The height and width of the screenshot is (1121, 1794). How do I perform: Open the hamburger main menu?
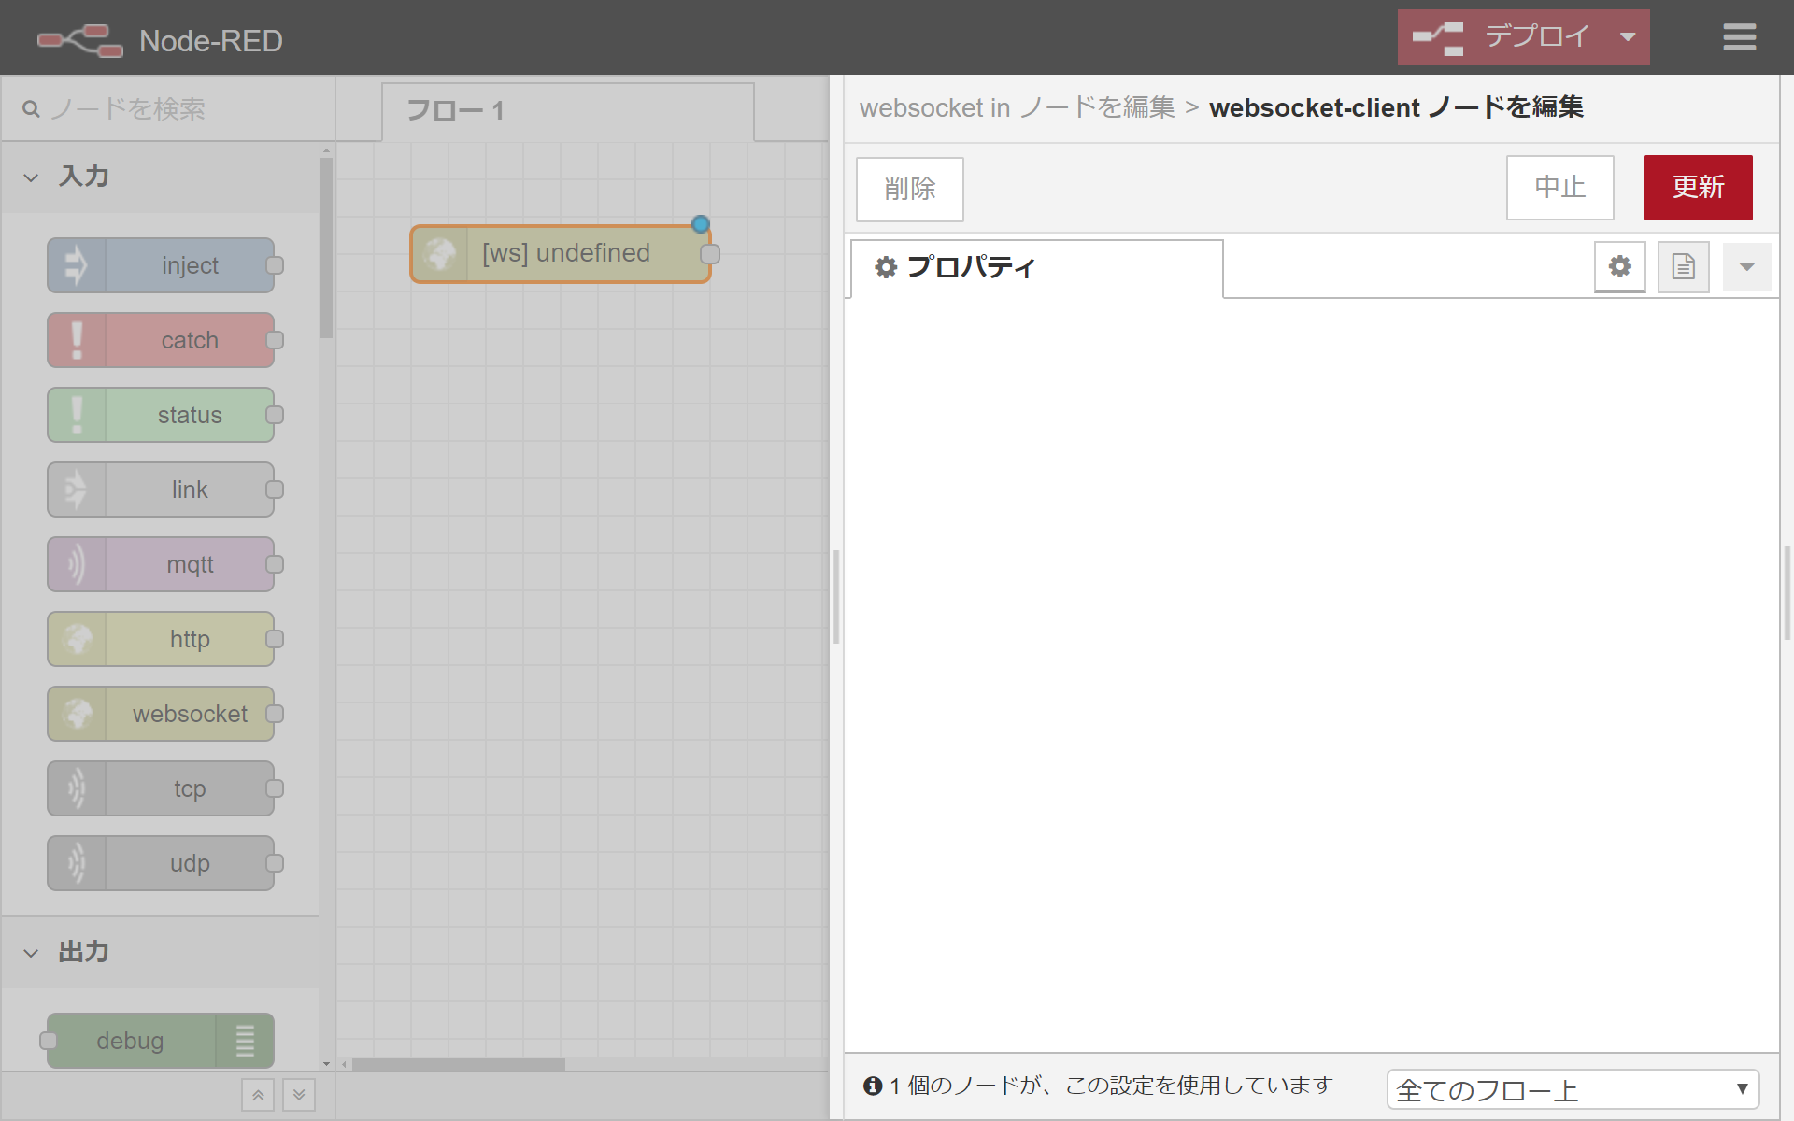coord(1739,37)
